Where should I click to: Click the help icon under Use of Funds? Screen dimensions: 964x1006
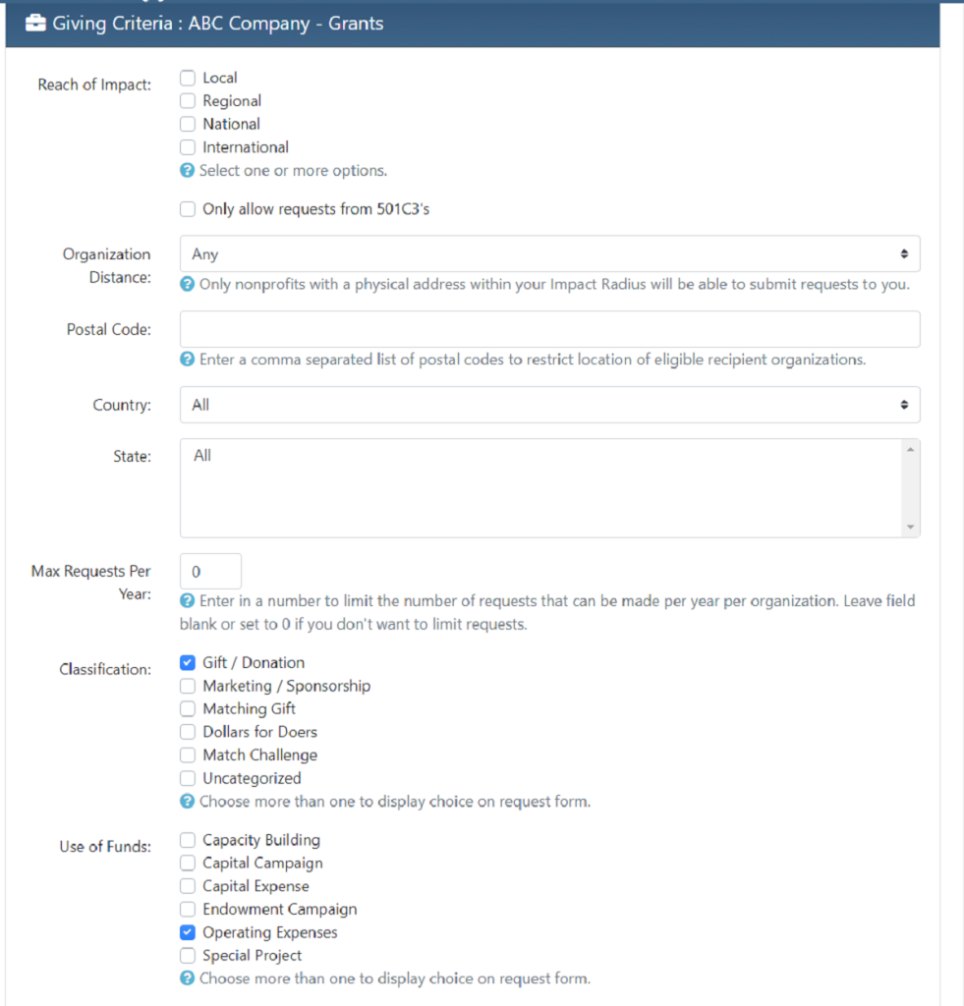187,978
